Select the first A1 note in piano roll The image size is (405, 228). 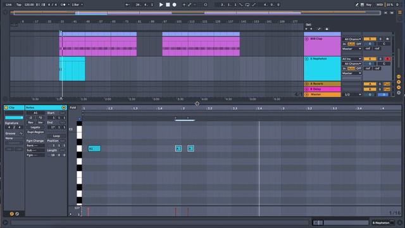pyautogui.click(x=94, y=149)
